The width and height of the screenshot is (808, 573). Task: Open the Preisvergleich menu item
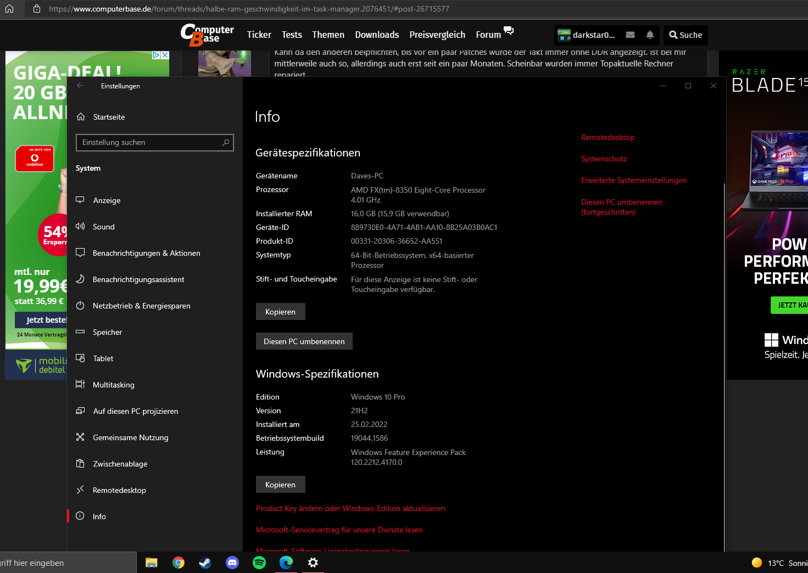[437, 35]
